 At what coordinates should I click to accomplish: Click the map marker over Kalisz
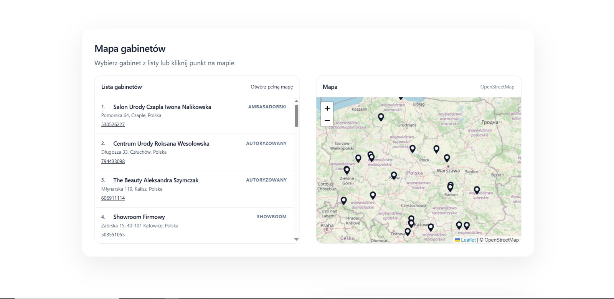click(394, 175)
